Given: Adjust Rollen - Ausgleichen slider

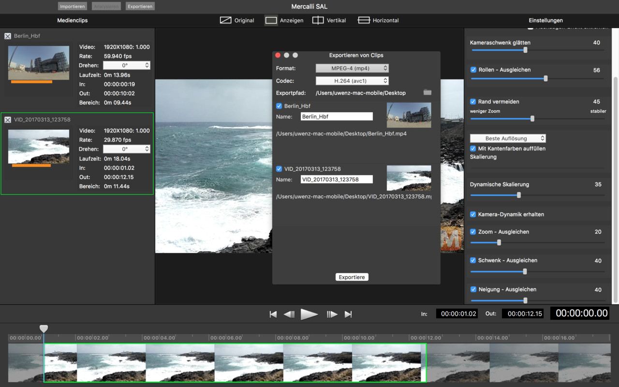Looking at the screenshot, I should 546,78.
